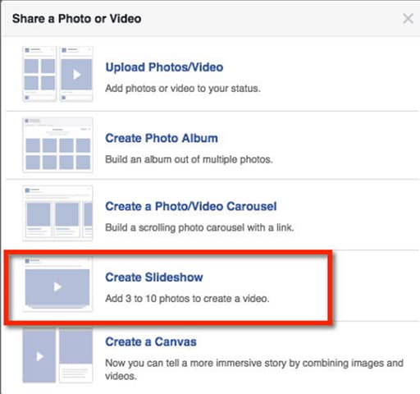This screenshot has height=394, width=420.
Task: Select the Photo/Video Carousel illustration icon
Action: click(x=57, y=213)
